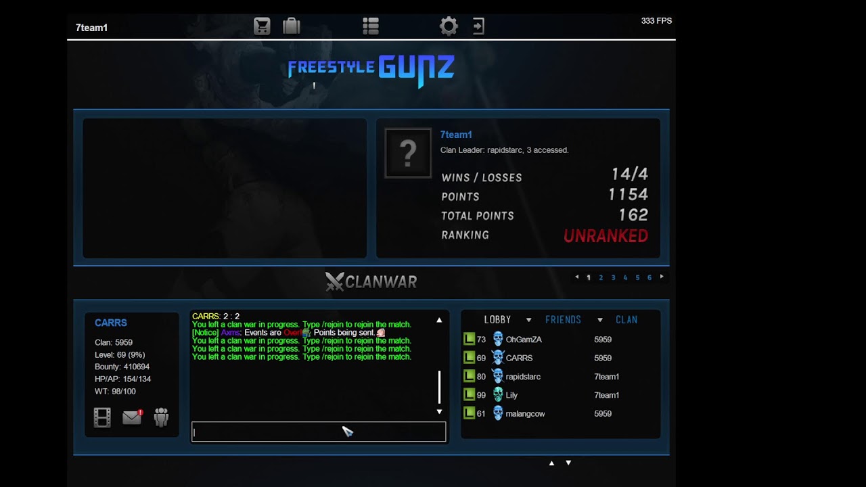The image size is (866, 487).
Task: Select clanwar page 2
Action: (x=601, y=277)
